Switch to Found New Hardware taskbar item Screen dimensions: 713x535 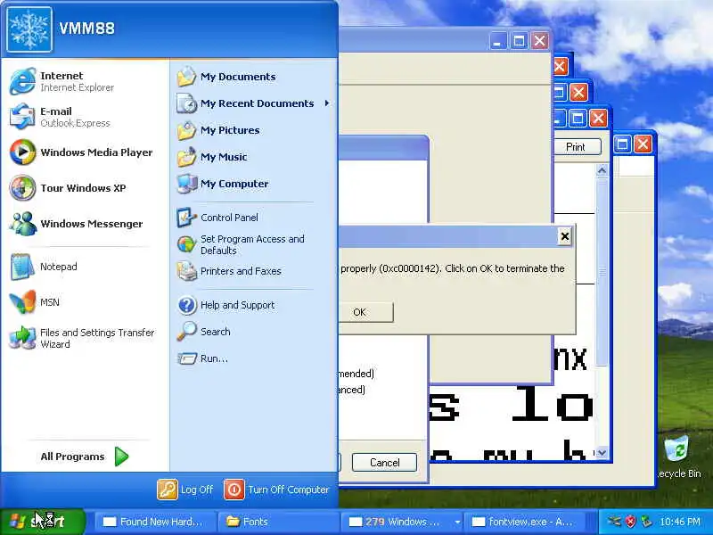(x=153, y=522)
